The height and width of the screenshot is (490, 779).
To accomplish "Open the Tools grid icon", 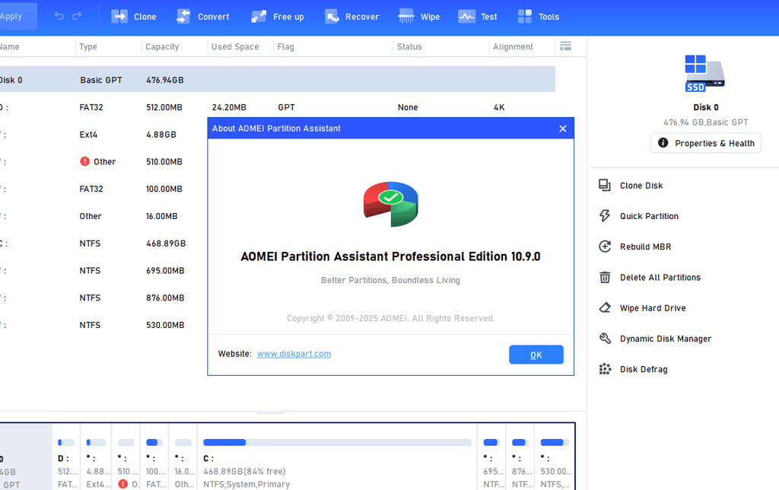I will (525, 17).
